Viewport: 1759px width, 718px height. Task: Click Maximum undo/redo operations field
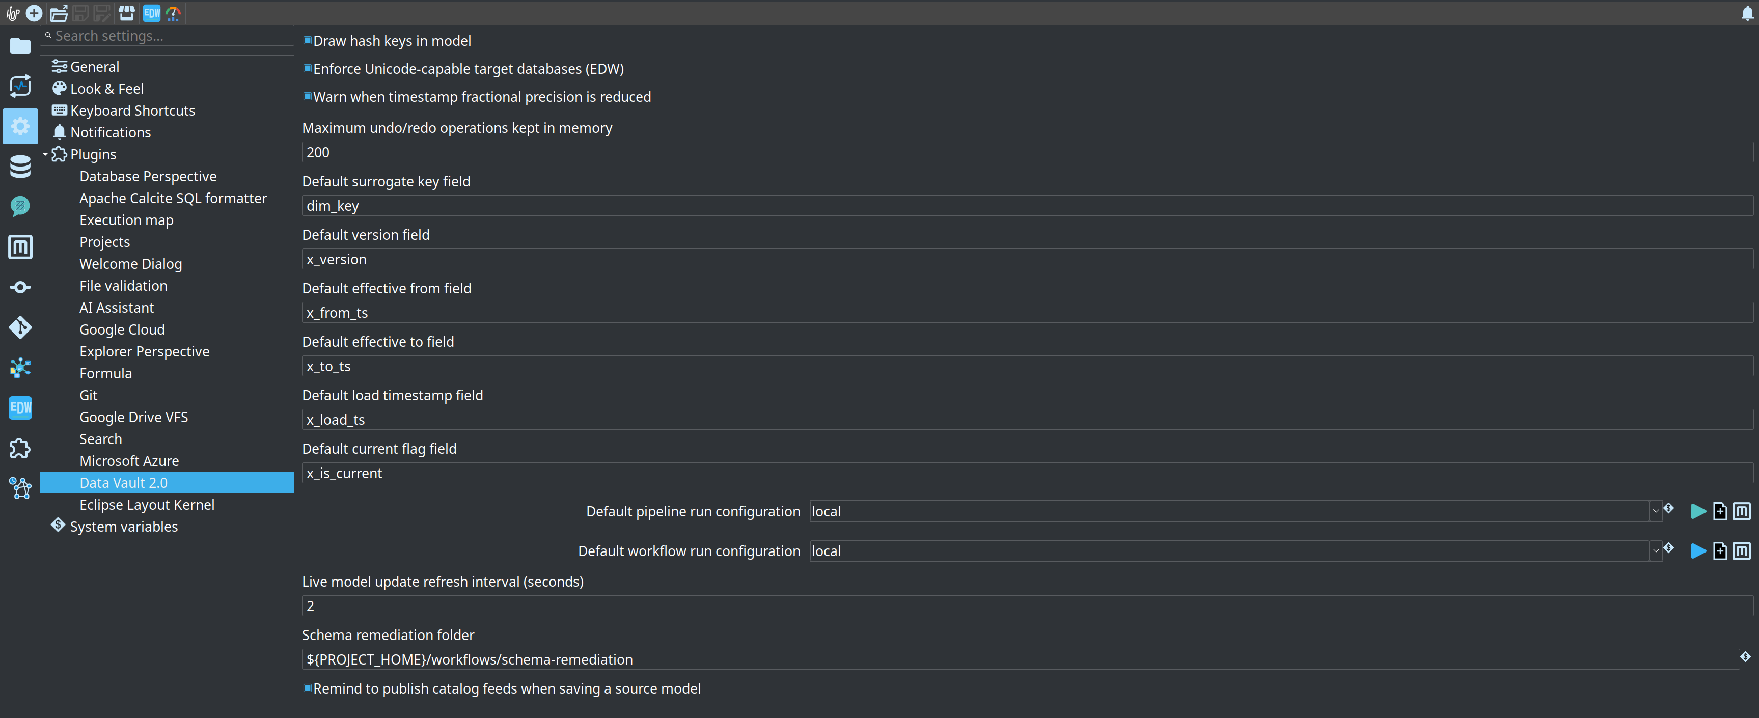point(1027,152)
